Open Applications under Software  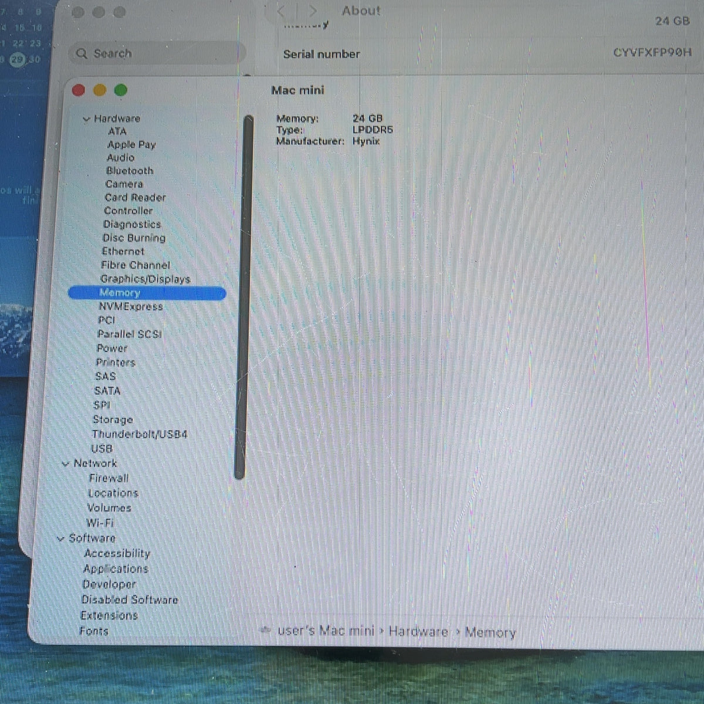(x=116, y=569)
